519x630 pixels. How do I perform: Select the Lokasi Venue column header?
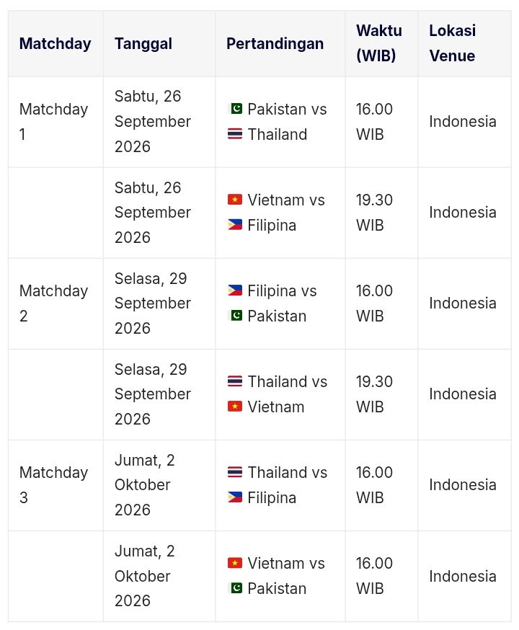pos(464,43)
